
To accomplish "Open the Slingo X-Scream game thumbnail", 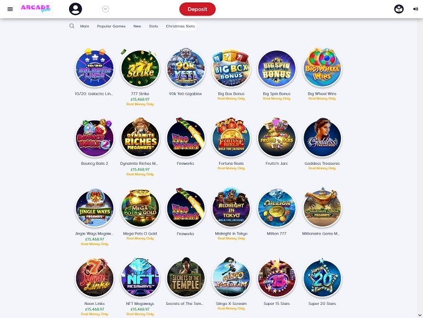I will click(231, 278).
